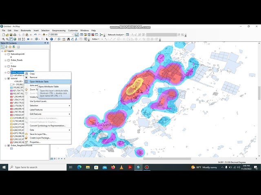Viewport: 261px width, 195px height.
Task: Print the map from the toolbar
Action: pyautogui.click(x=15, y=35)
